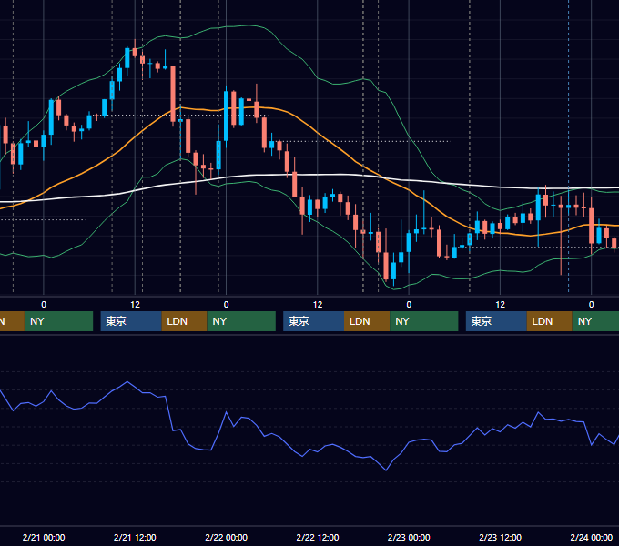619x546 pixels.
Task: Select the third 東京 session block
Action: click(496, 321)
